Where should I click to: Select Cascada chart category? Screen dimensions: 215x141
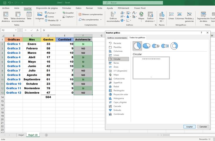coord(118,106)
